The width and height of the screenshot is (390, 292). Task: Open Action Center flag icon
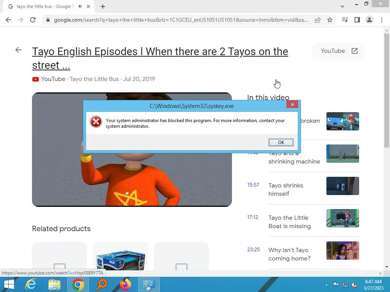(336, 285)
